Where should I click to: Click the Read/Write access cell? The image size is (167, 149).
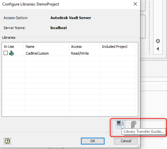click(80, 53)
